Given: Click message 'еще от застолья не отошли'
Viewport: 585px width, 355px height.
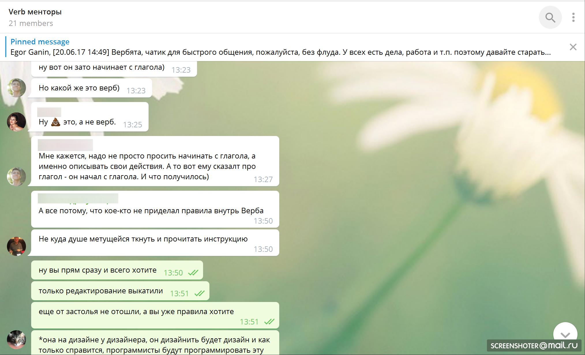Looking at the screenshot, I should 136,312.
